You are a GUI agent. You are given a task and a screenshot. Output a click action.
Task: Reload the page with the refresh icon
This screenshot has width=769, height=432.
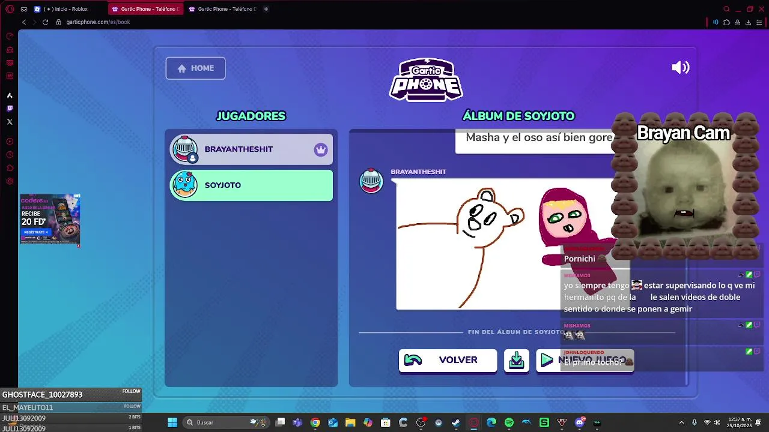click(x=45, y=22)
